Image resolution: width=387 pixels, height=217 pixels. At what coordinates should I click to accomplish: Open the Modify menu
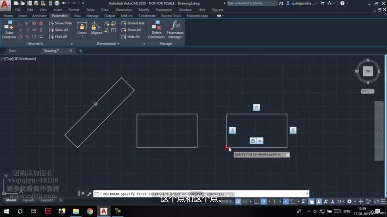(x=144, y=10)
